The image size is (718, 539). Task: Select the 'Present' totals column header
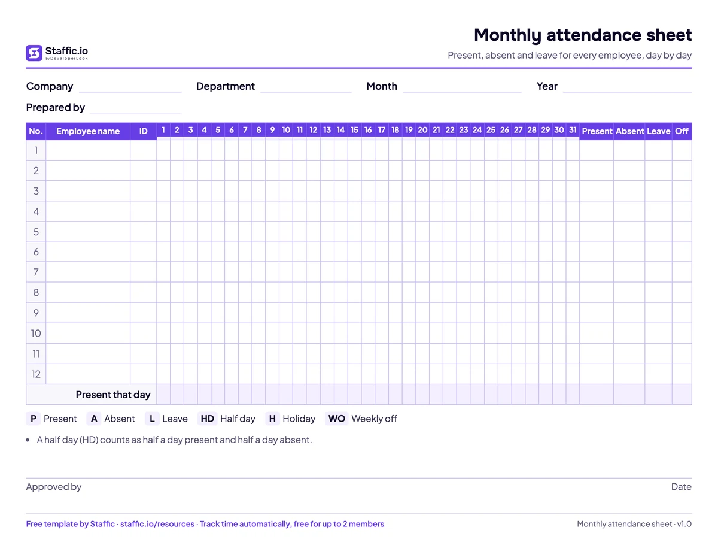(597, 131)
